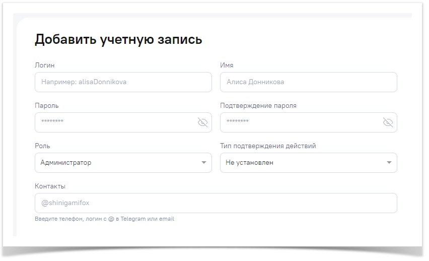Click the Добавить учетную запись heading
Screen dimensions: 429x261
(118, 40)
